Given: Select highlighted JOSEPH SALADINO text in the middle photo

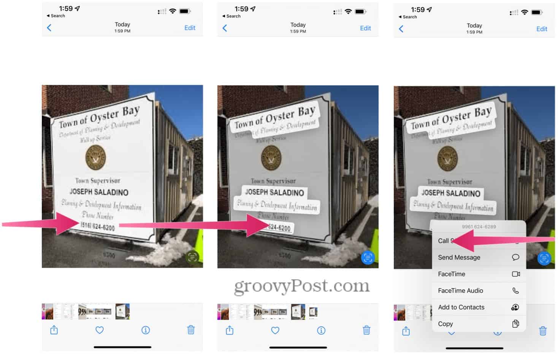Looking at the screenshot, I should [274, 193].
